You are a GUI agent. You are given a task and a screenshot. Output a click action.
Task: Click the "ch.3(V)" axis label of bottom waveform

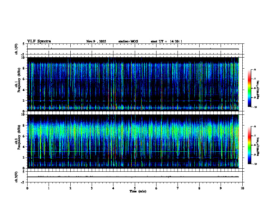(16, 177)
